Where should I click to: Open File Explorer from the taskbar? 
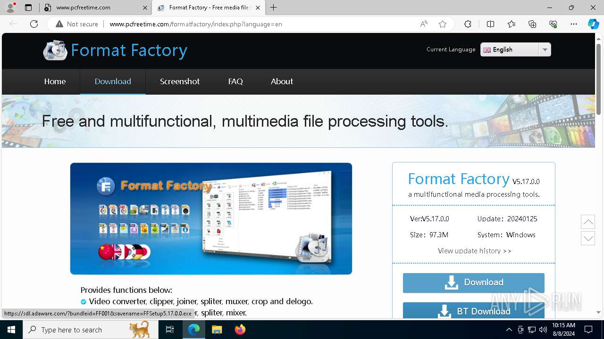point(217,330)
